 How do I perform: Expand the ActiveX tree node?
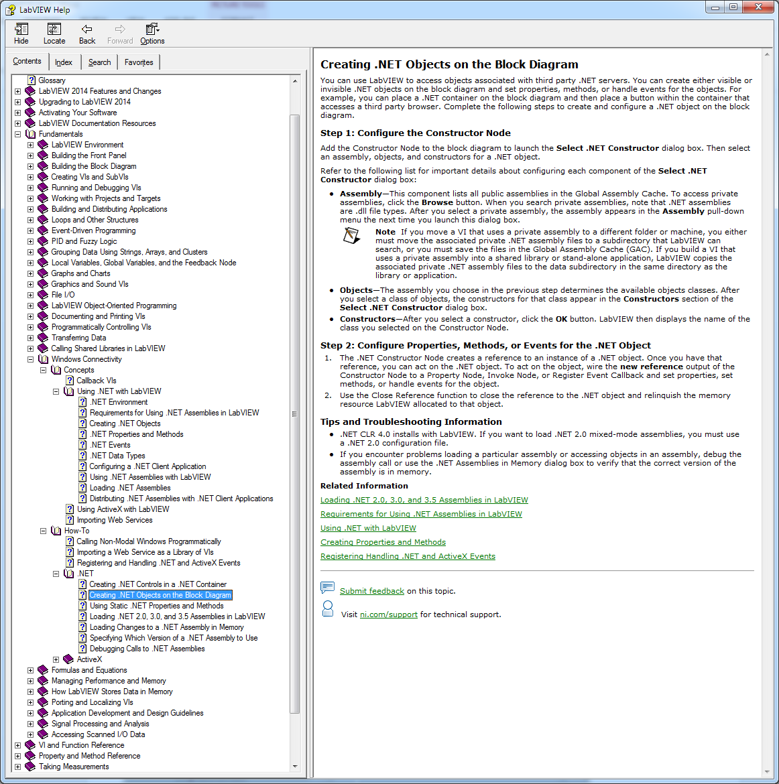click(x=56, y=659)
